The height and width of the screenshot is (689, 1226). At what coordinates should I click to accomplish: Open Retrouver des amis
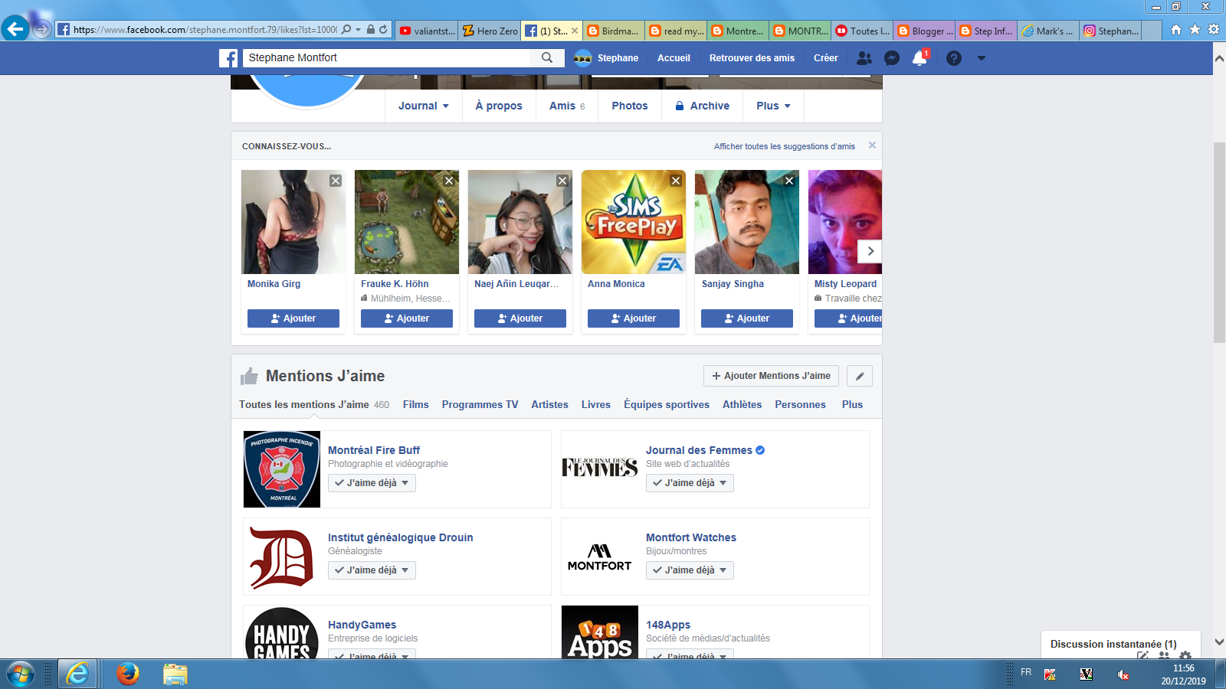(x=752, y=58)
